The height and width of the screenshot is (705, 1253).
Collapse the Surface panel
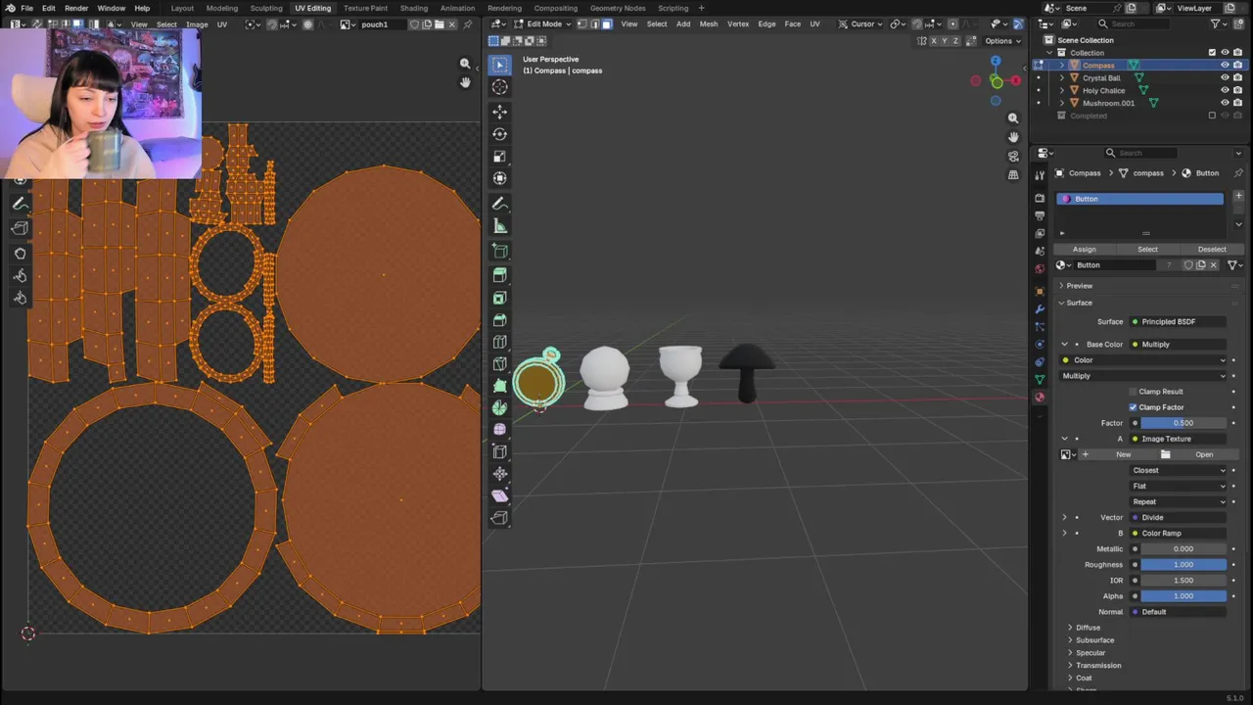[1079, 303]
